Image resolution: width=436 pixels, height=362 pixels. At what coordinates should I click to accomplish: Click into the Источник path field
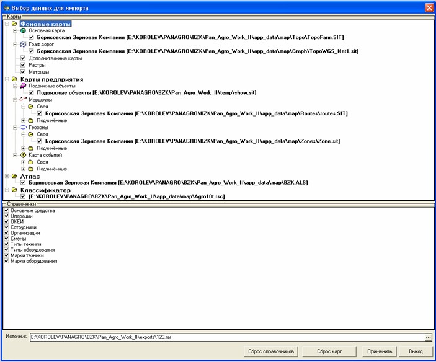point(223,337)
